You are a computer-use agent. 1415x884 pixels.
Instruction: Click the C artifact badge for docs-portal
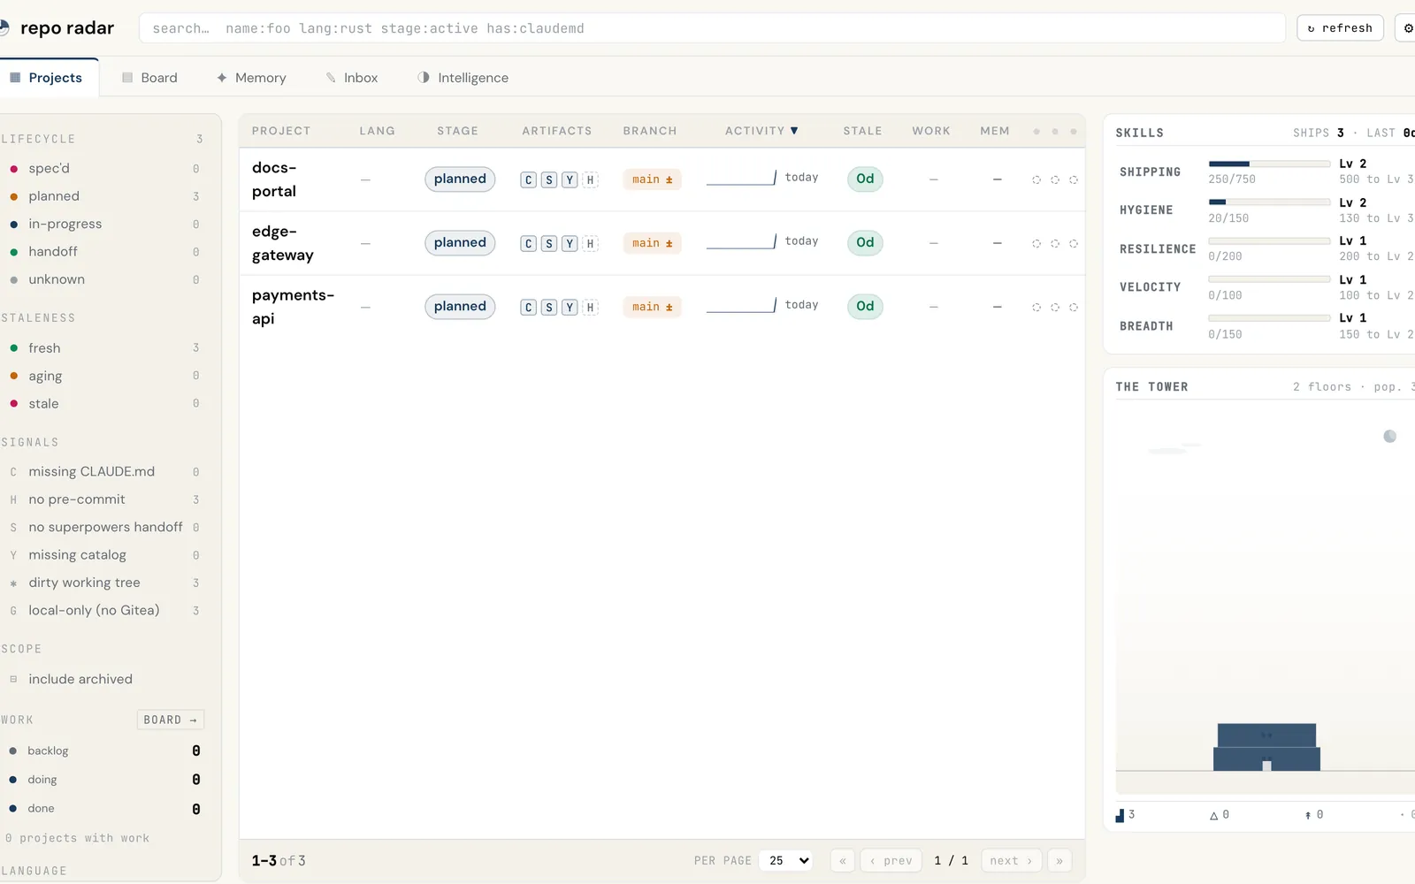point(528,179)
